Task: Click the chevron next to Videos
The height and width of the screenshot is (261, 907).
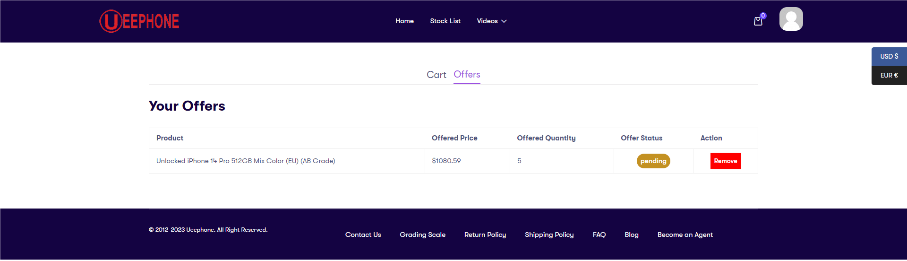Action: [504, 21]
